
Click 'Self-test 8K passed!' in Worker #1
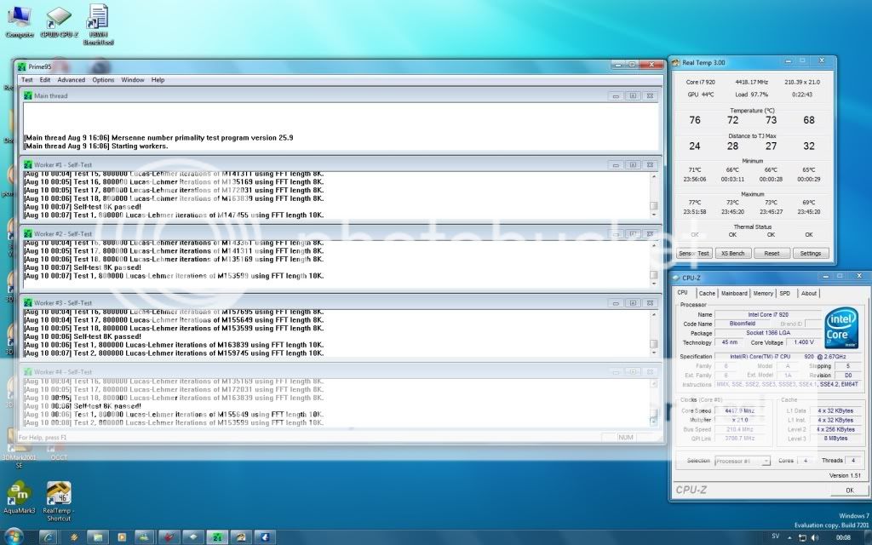[83, 207]
